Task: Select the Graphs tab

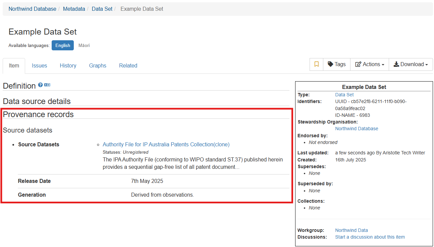Action: pyautogui.click(x=98, y=66)
